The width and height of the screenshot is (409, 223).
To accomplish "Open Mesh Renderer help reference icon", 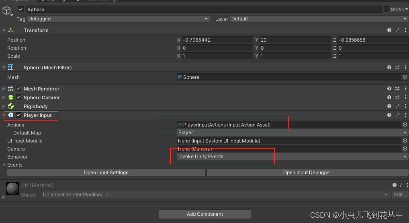I will (x=389, y=88).
